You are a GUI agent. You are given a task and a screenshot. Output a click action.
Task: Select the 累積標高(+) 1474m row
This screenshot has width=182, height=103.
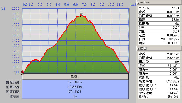point(159,85)
